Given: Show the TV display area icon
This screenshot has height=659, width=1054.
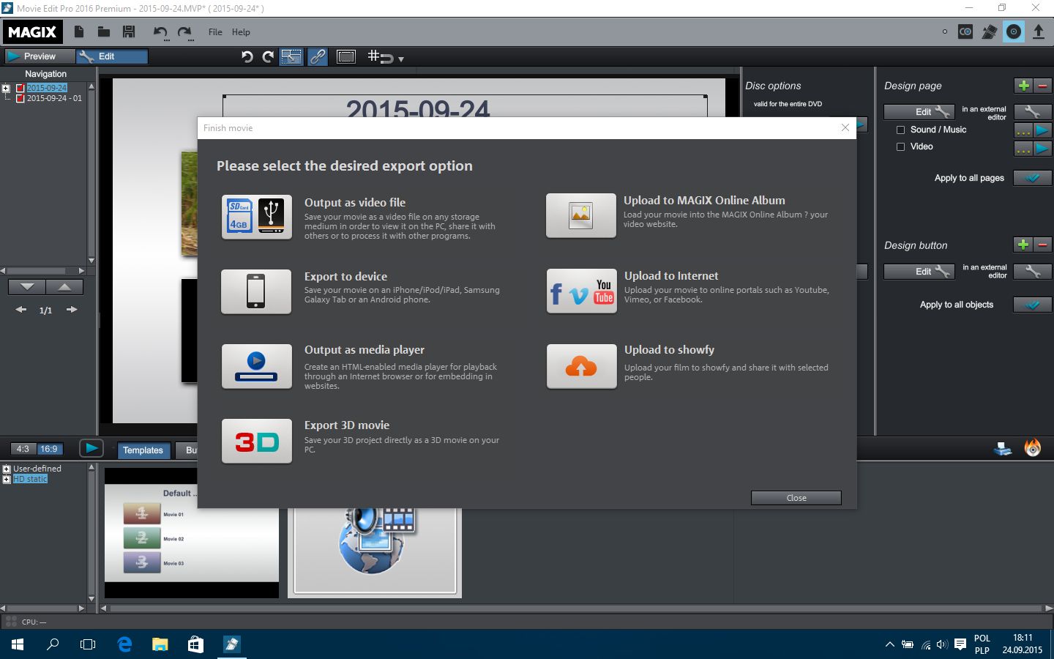Looking at the screenshot, I should pos(346,56).
